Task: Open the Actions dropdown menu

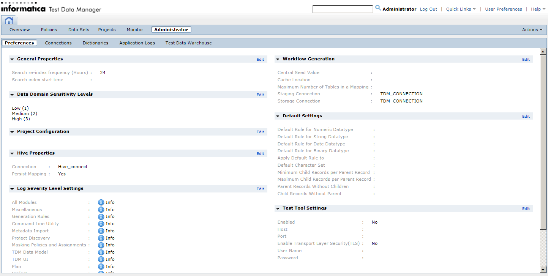Action: tap(532, 30)
